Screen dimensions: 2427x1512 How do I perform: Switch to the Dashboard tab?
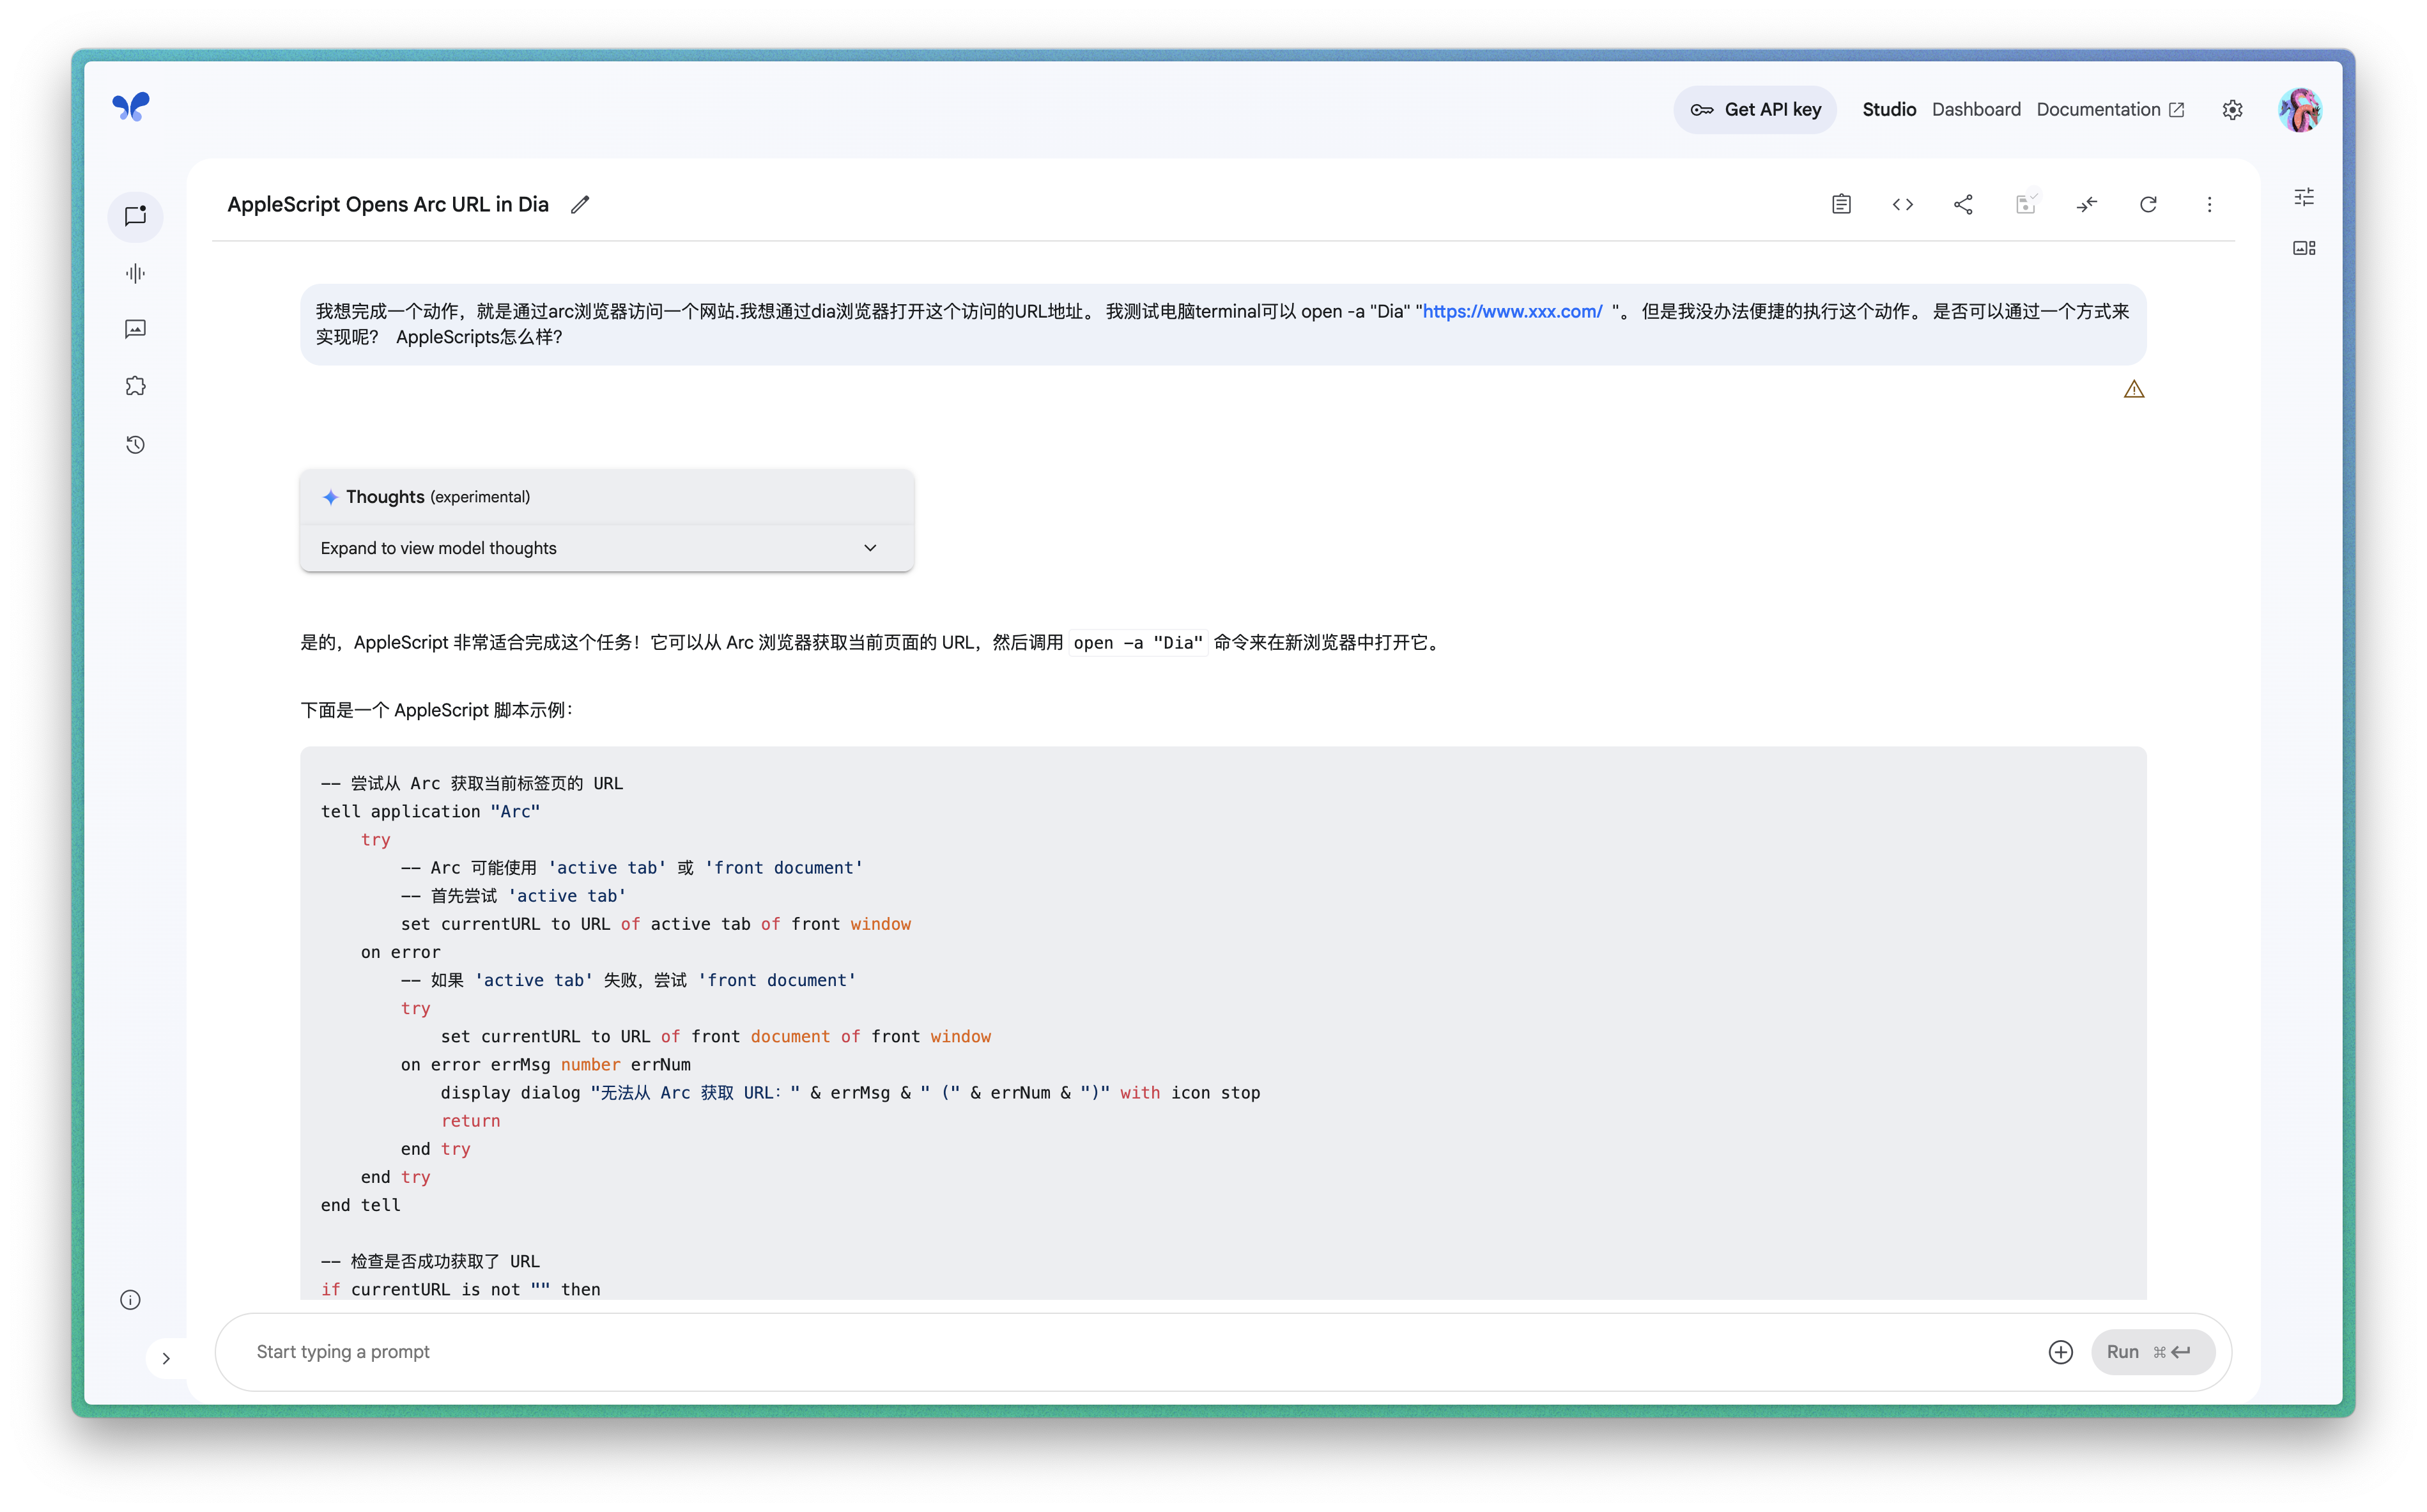click(1976, 110)
